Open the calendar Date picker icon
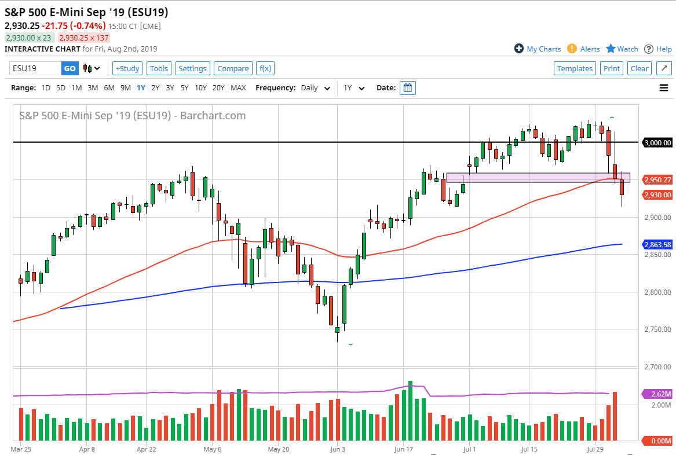The height and width of the screenshot is (455, 676). point(407,87)
